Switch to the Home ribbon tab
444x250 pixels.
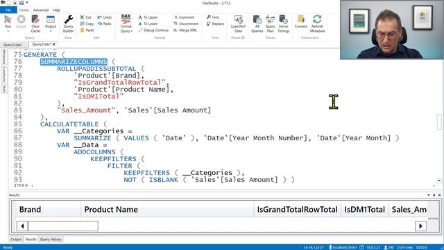tap(24, 10)
